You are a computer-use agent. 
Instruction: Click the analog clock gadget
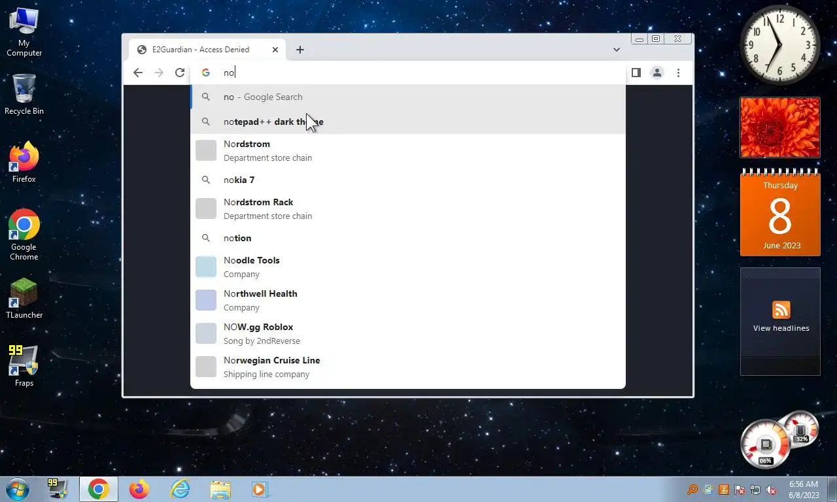[779, 46]
